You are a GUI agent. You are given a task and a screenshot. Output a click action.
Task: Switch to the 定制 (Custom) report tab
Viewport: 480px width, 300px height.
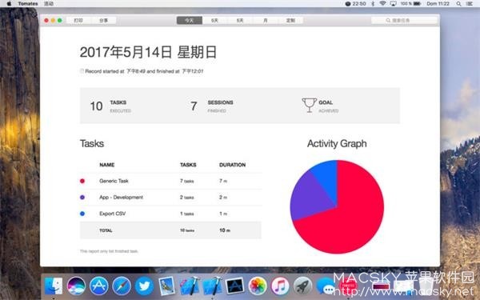tap(290, 20)
